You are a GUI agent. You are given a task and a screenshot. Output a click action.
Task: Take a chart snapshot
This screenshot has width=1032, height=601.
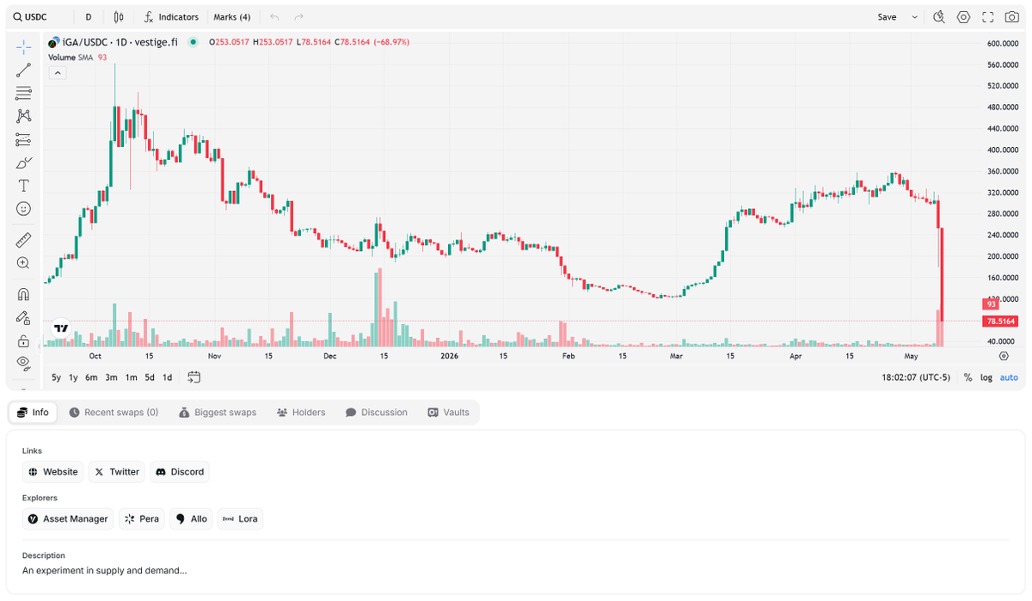click(1011, 16)
